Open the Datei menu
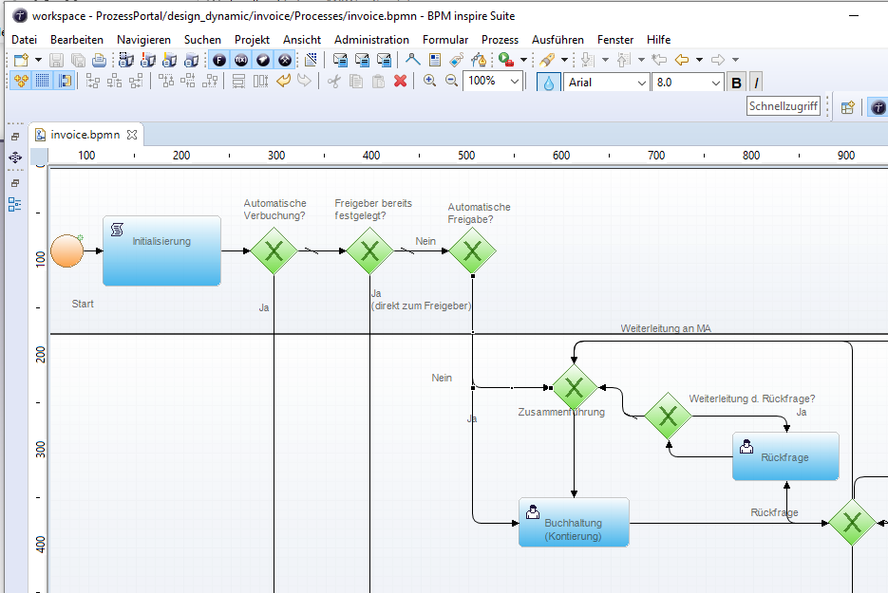Image resolution: width=888 pixels, height=593 pixels. coord(25,40)
